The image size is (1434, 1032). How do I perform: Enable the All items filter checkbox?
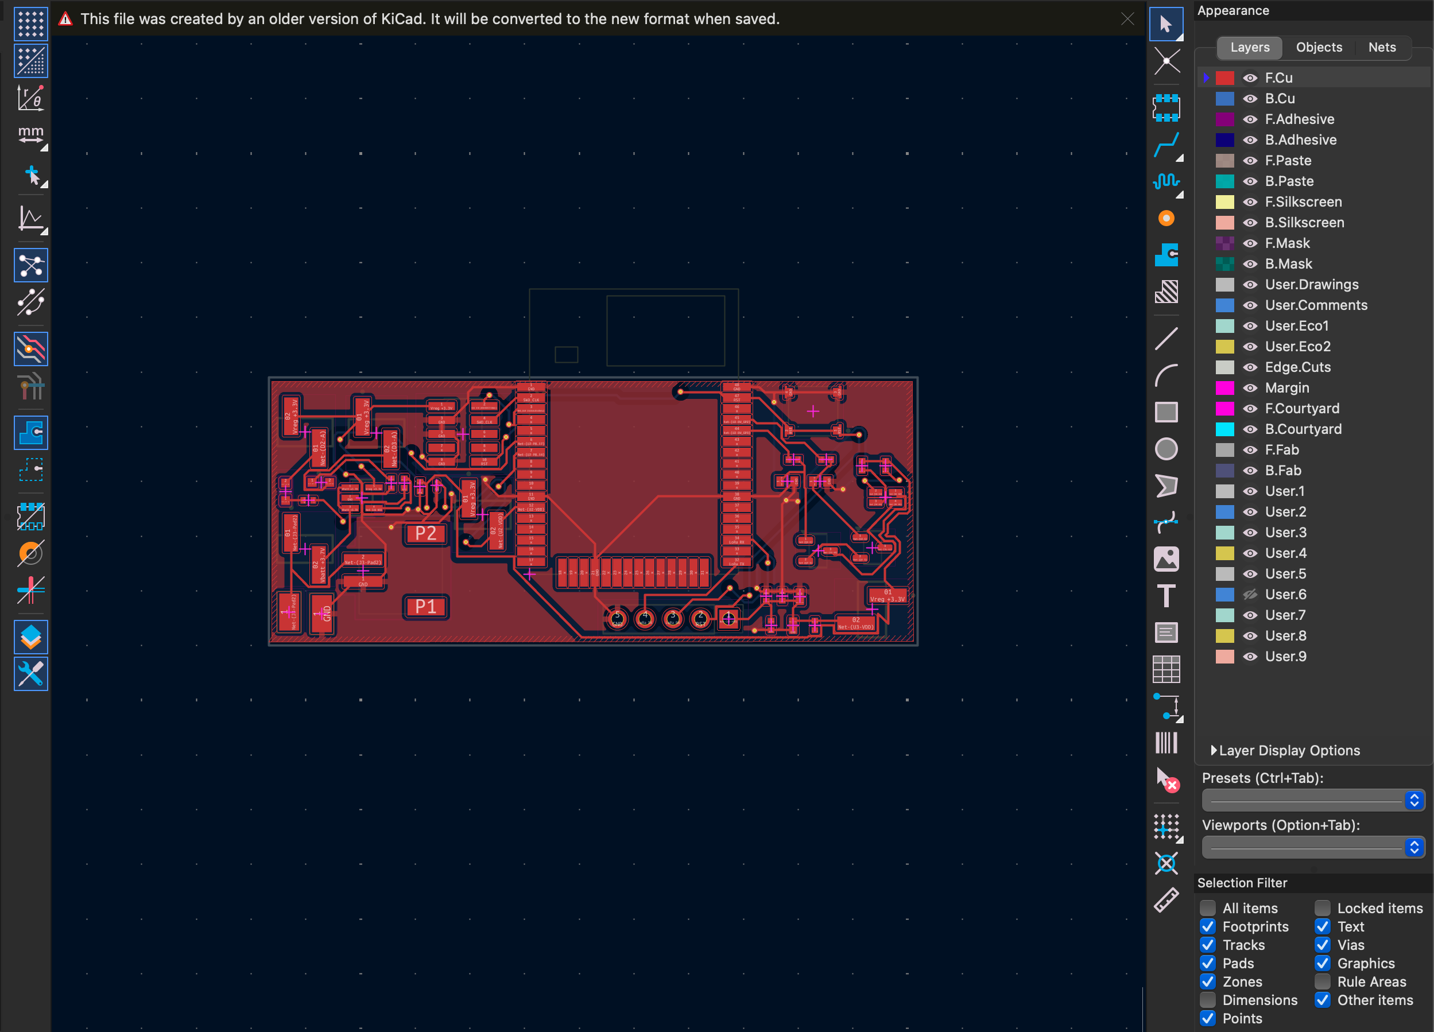[1208, 908]
